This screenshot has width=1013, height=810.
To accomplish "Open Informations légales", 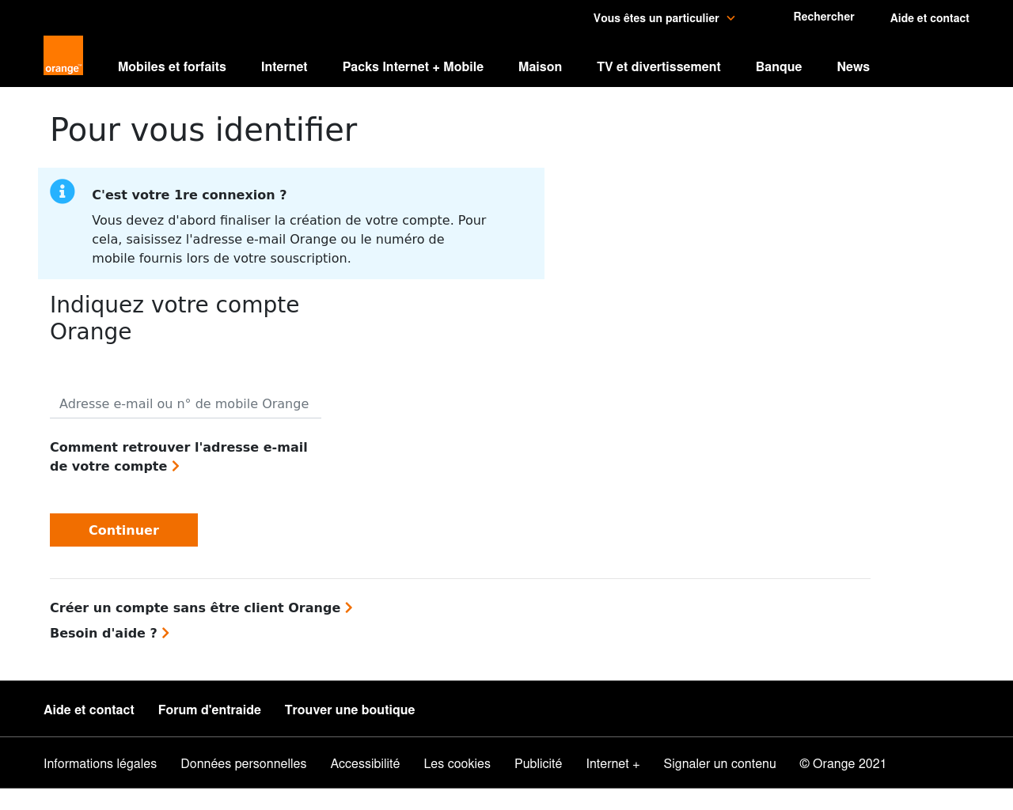I will [100, 763].
